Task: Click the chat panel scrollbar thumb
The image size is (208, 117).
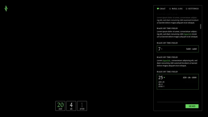Action: pos(200,27)
